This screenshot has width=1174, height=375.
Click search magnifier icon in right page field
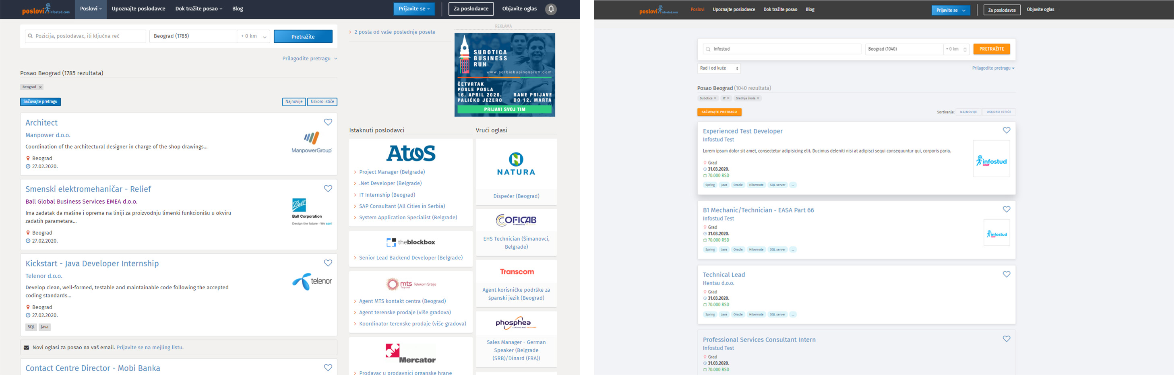708,49
